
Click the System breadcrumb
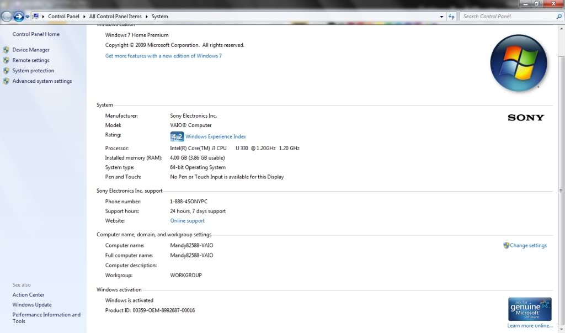coord(159,17)
